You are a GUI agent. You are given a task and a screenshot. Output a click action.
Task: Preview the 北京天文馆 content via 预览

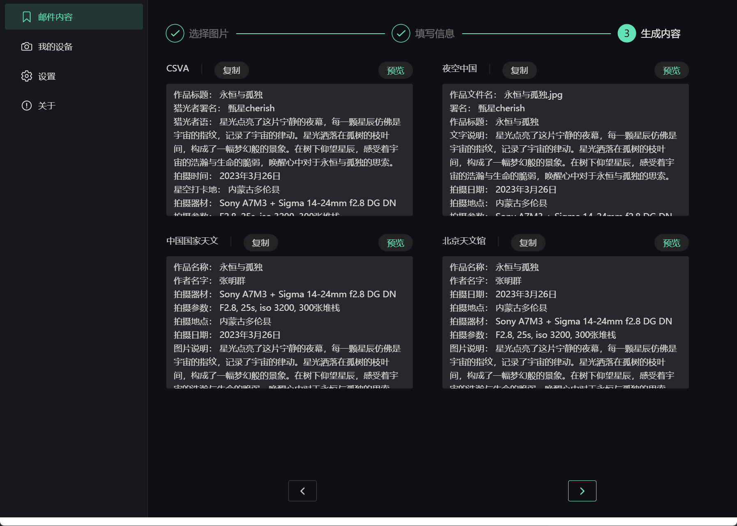671,242
